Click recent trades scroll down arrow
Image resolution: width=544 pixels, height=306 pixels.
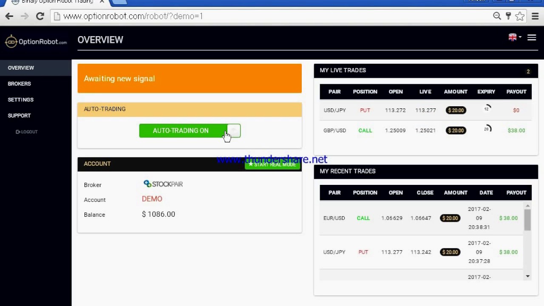click(527, 276)
